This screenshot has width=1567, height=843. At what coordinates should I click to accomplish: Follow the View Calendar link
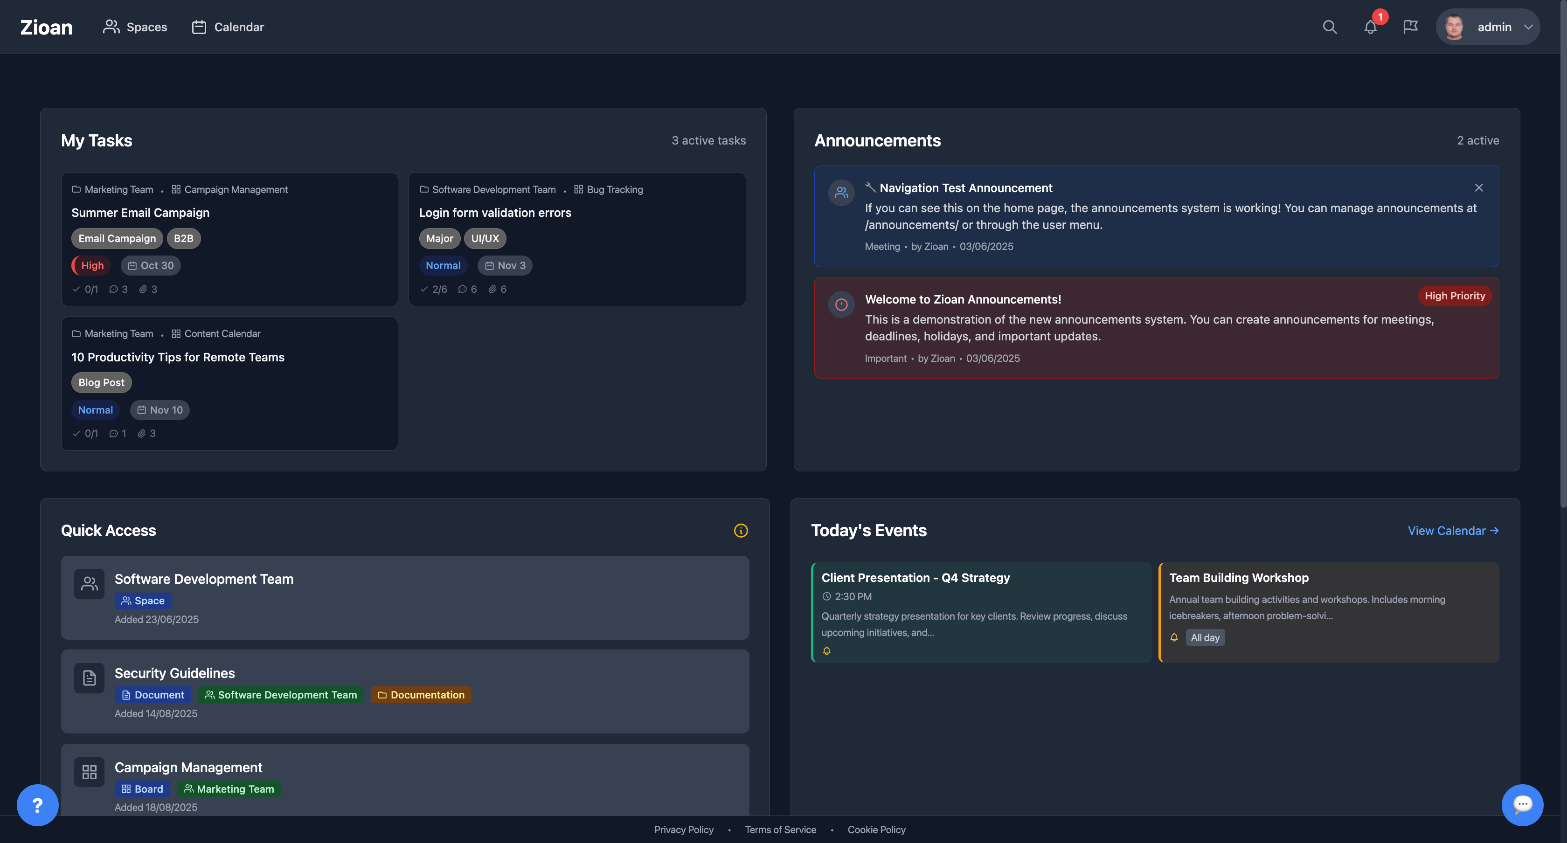tap(1453, 531)
